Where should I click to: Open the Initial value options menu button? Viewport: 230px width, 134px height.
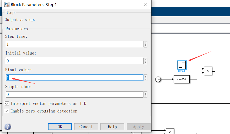tap(146, 61)
